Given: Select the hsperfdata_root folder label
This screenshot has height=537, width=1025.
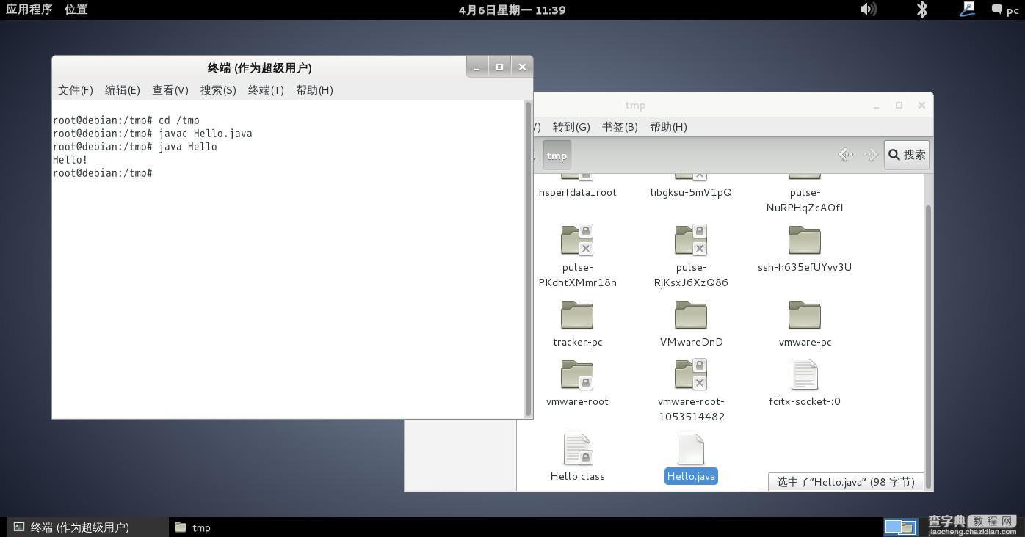Looking at the screenshot, I should coord(577,192).
